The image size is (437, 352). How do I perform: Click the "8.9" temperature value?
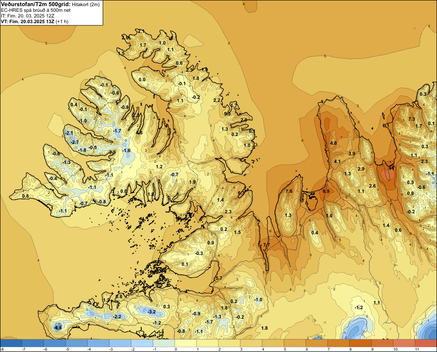pos(326,191)
